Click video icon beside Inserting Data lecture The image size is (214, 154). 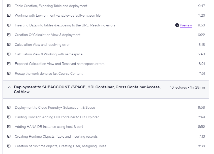click(x=9, y=25)
